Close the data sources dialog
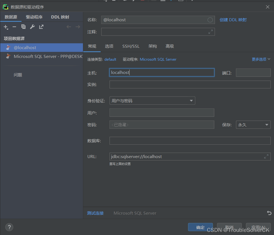The width and height of the screenshot is (274, 235). tap(268, 7)
